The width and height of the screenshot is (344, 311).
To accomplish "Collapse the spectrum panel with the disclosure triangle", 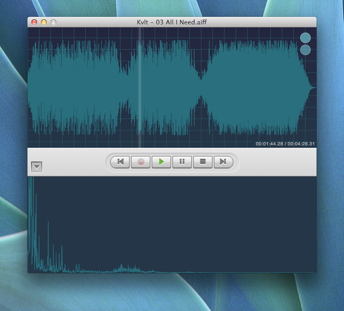I will pyautogui.click(x=37, y=167).
